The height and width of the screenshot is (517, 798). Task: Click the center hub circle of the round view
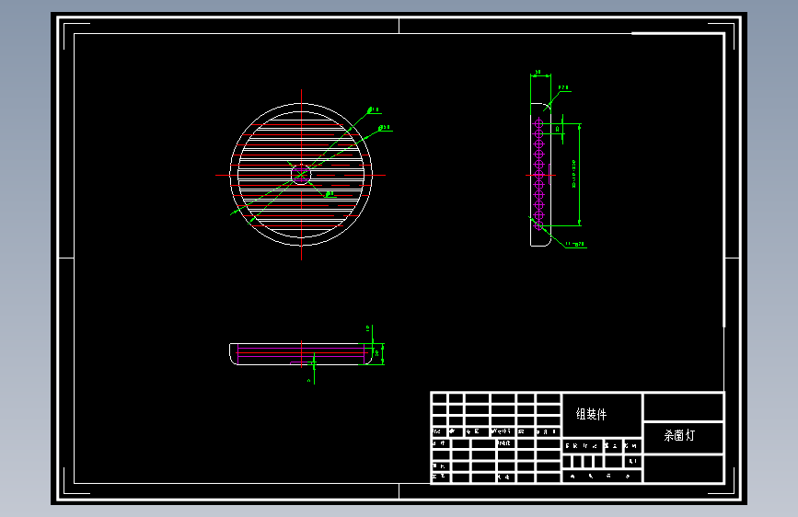(x=301, y=175)
